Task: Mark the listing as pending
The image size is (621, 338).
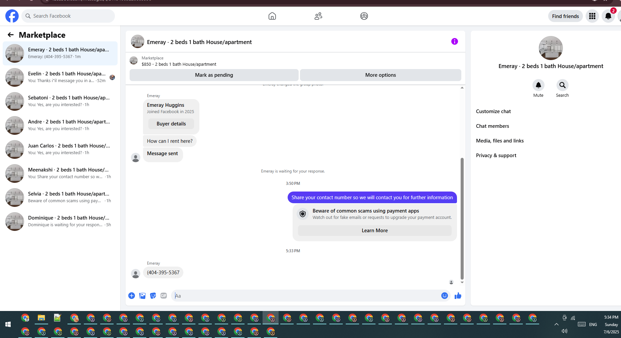Action: point(214,75)
